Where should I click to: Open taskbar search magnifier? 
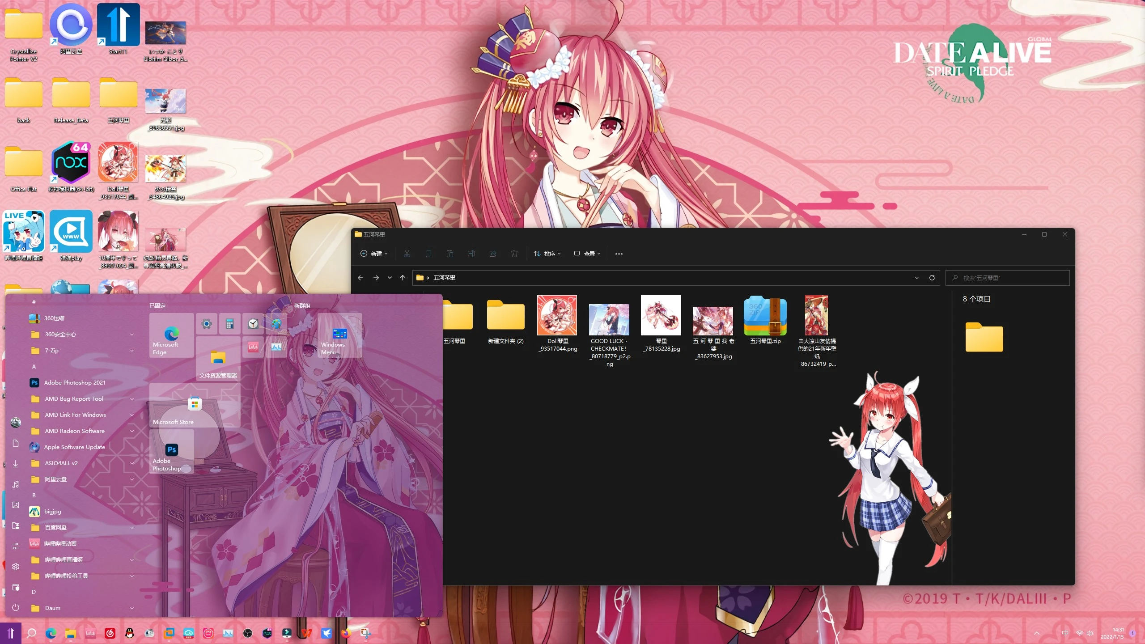31,633
